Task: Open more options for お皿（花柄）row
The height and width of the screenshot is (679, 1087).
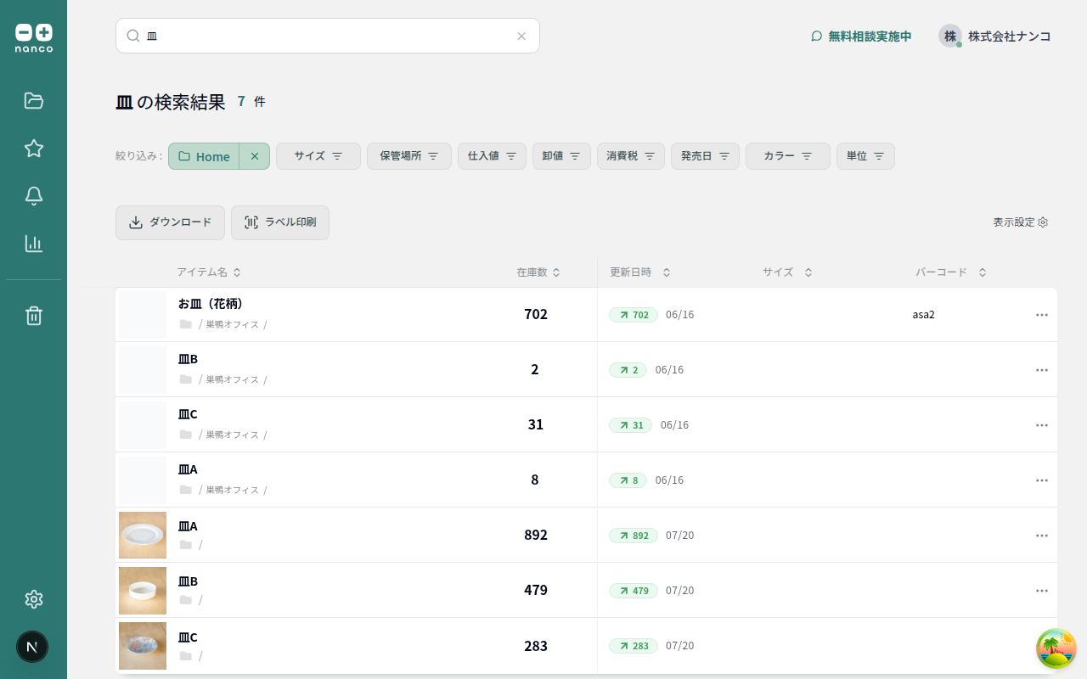Action: [1042, 315]
